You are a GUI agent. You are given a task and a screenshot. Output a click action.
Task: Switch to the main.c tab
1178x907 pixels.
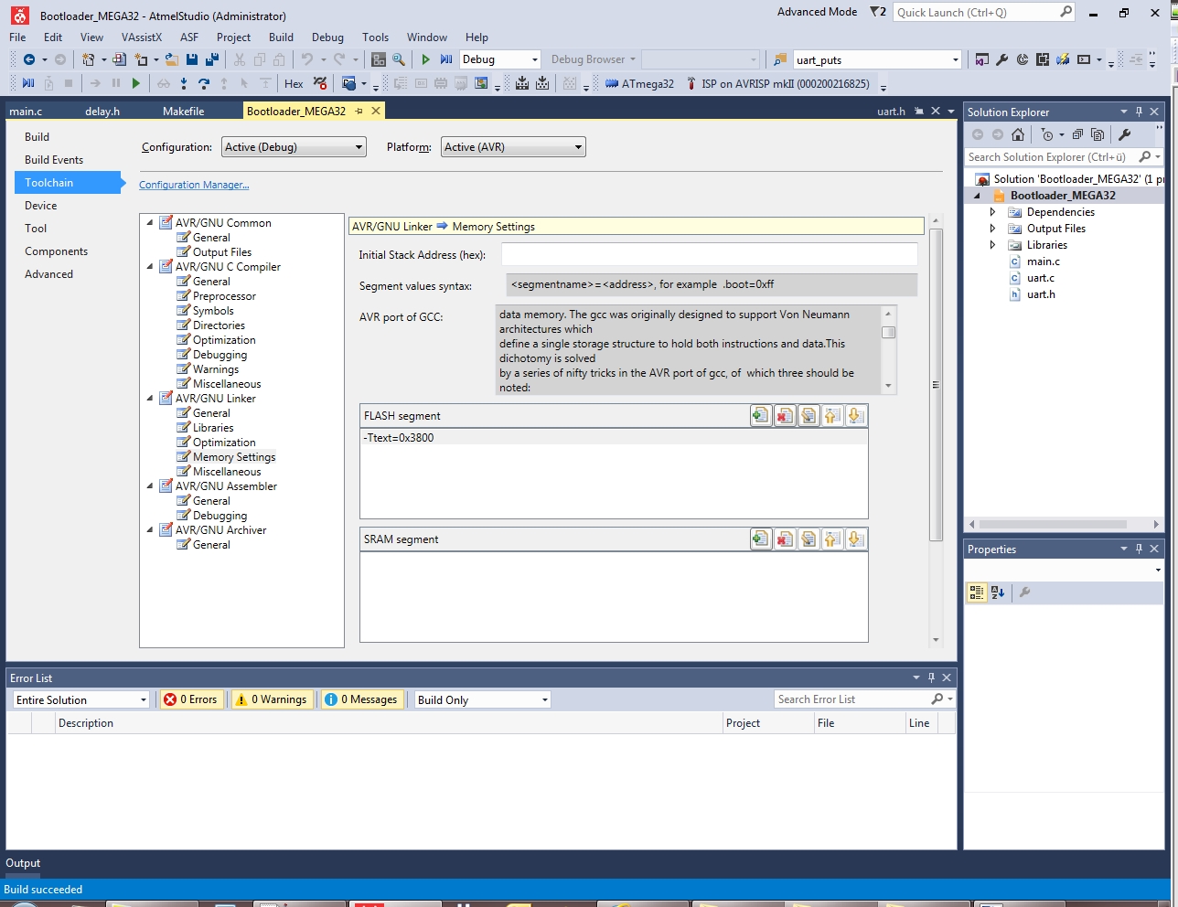tap(26, 111)
